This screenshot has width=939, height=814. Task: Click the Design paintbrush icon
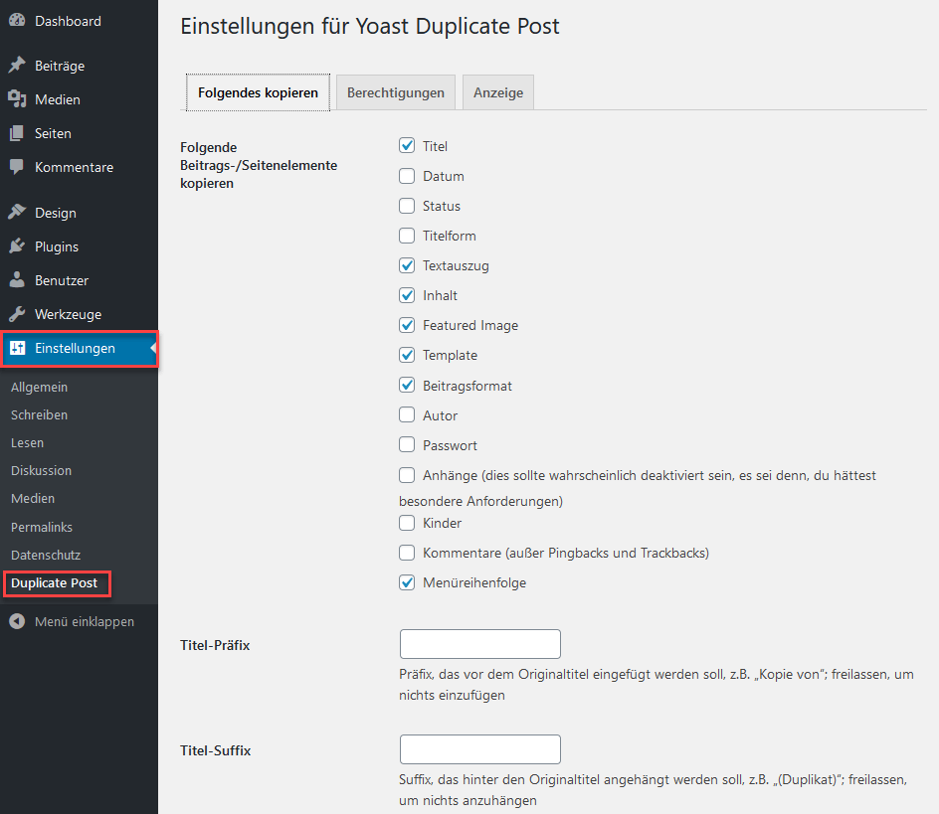[x=17, y=212]
